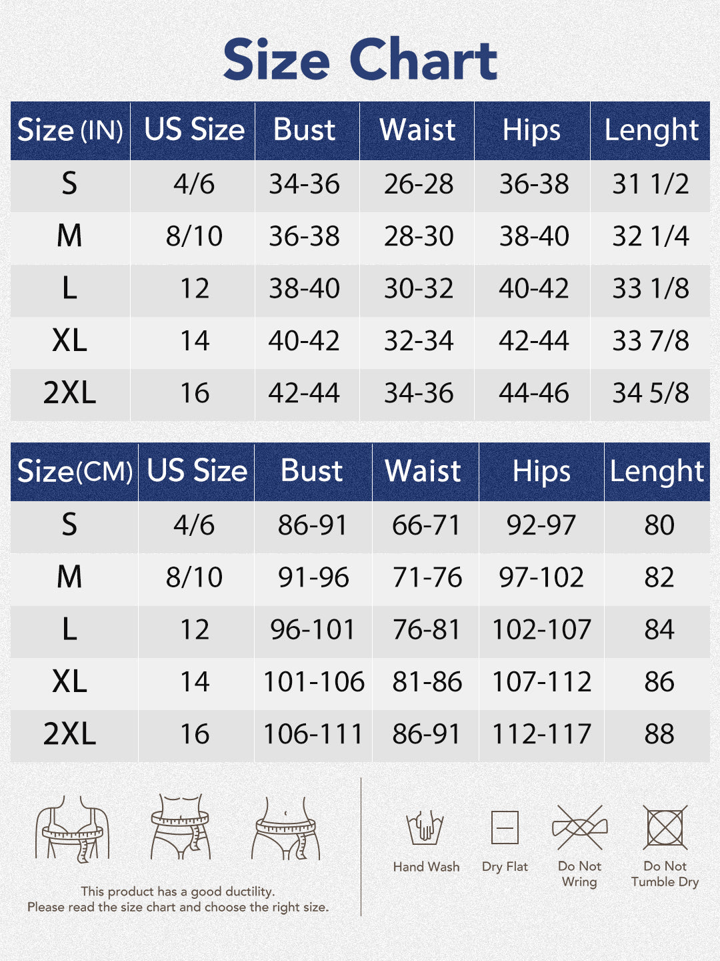The image size is (720, 961).
Task: Click the 28-30 waist cell
Action: pyautogui.click(x=419, y=236)
